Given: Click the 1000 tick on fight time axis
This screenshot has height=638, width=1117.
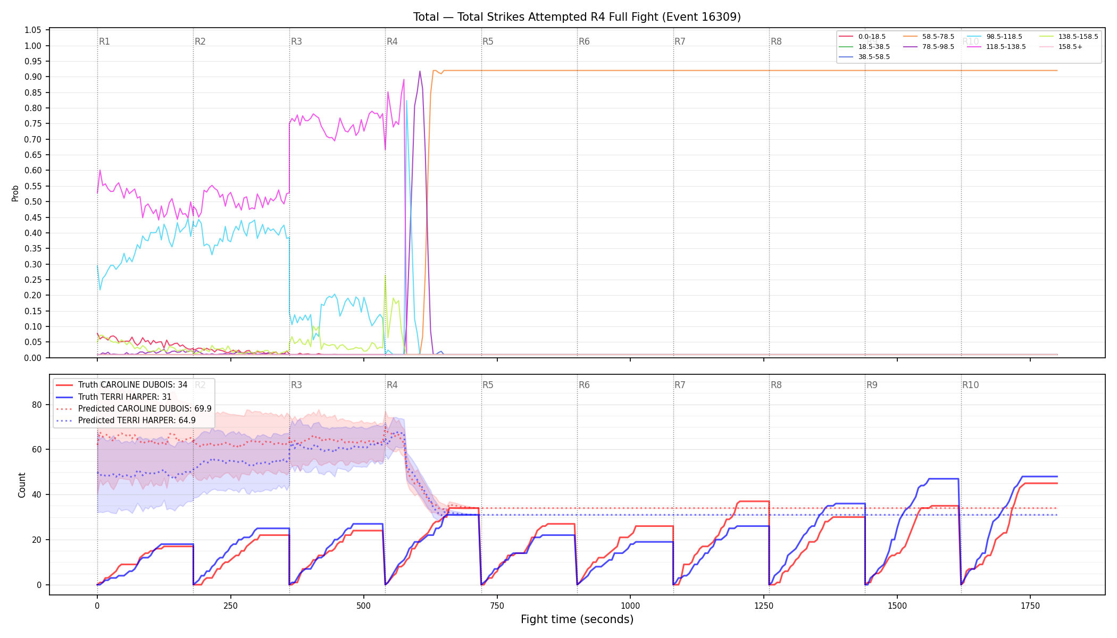Looking at the screenshot, I should (x=630, y=606).
